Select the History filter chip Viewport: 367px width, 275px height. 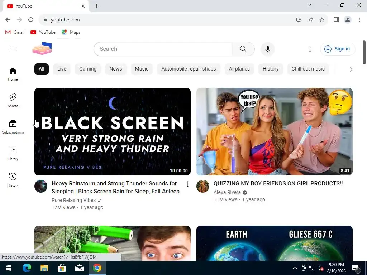[271, 69]
